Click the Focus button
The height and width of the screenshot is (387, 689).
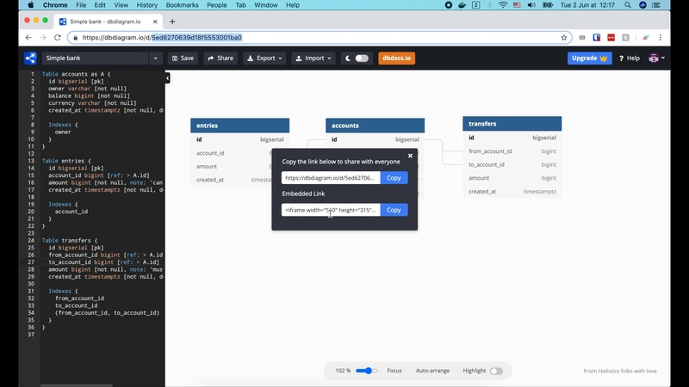pyautogui.click(x=394, y=371)
